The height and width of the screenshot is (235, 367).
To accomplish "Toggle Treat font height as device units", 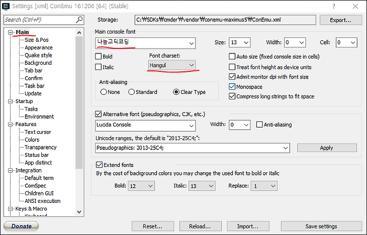I will click(x=232, y=67).
